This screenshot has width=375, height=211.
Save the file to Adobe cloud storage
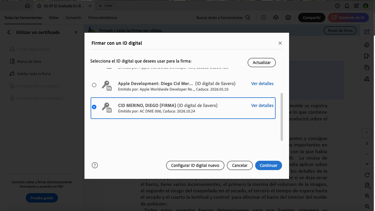276,18
